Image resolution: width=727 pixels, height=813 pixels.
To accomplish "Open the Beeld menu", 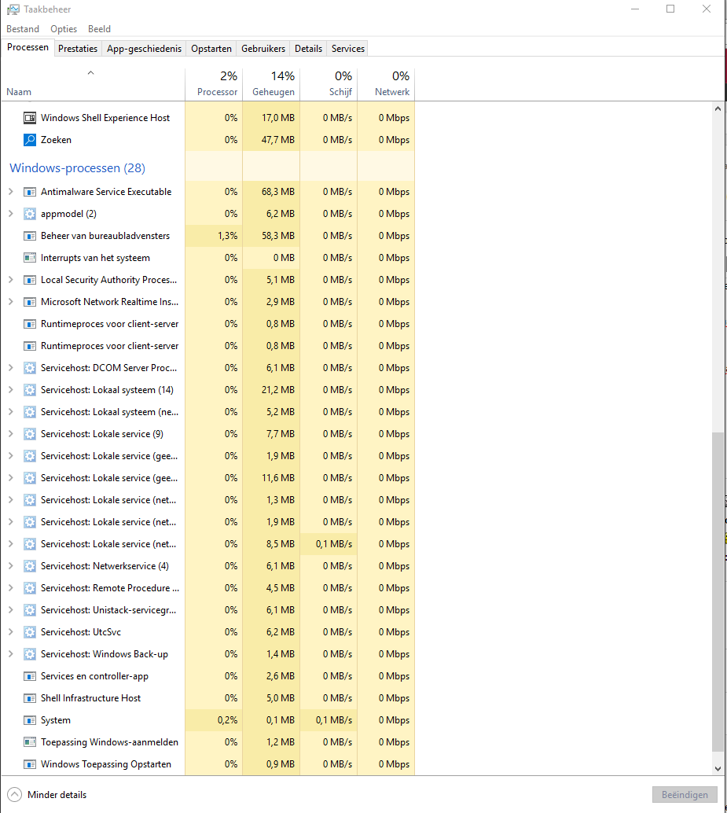I will pos(100,29).
